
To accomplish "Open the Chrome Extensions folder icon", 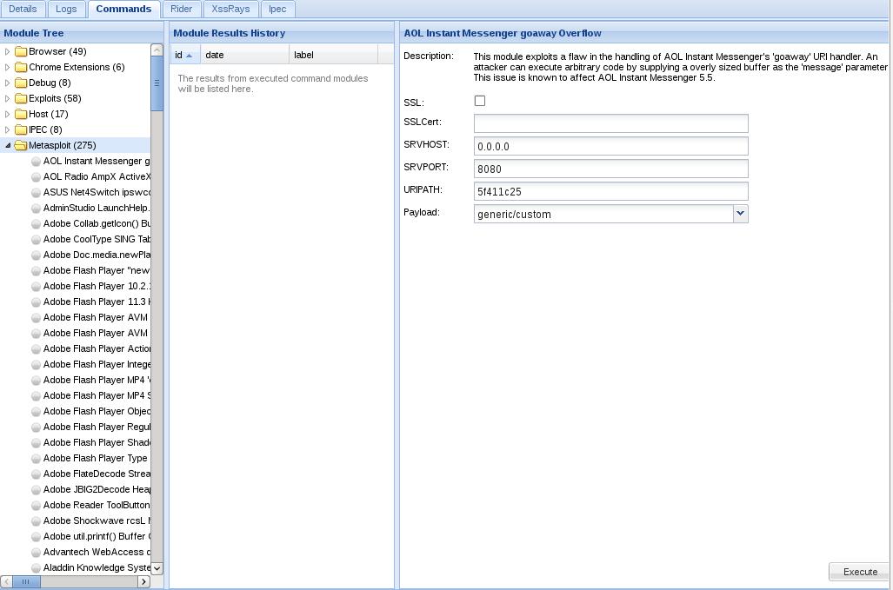I will pyautogui.click(x=21, y=67).
